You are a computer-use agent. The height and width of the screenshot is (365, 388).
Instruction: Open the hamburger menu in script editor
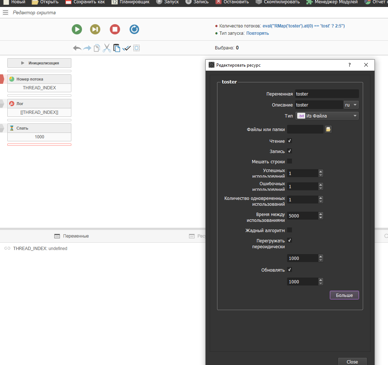tap(5, 13)
